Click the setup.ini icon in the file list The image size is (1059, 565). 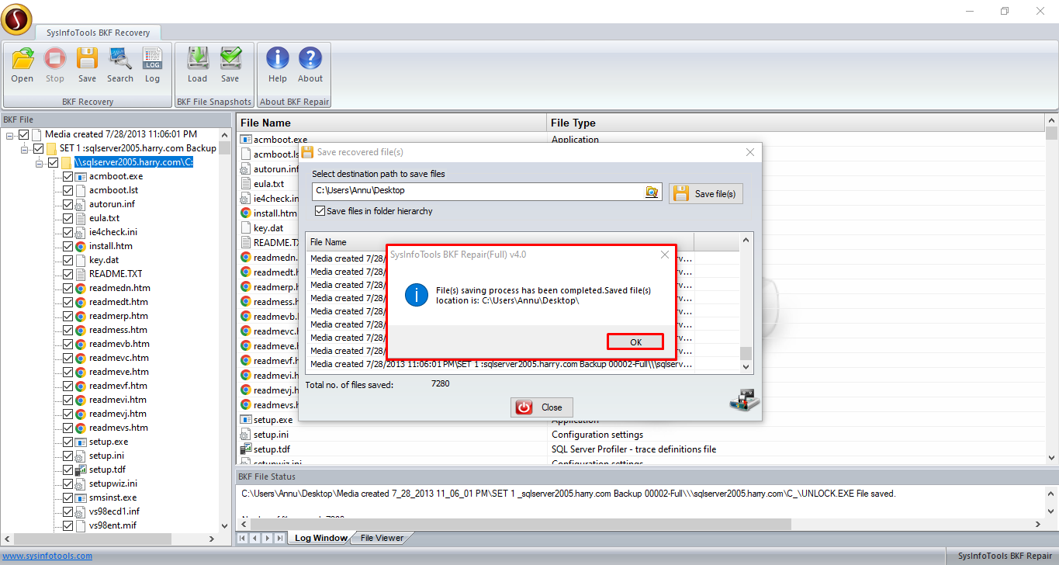(246, 434)
